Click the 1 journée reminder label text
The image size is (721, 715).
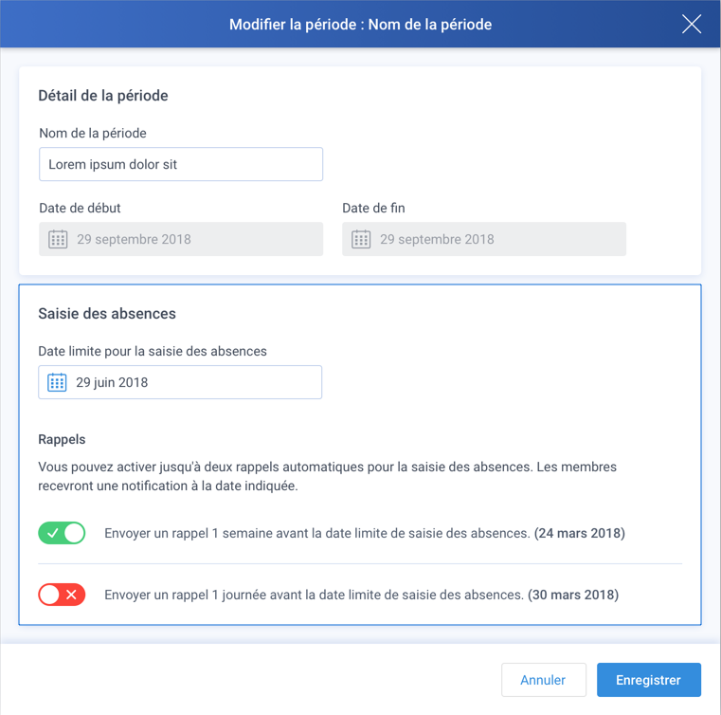[361, 595]
